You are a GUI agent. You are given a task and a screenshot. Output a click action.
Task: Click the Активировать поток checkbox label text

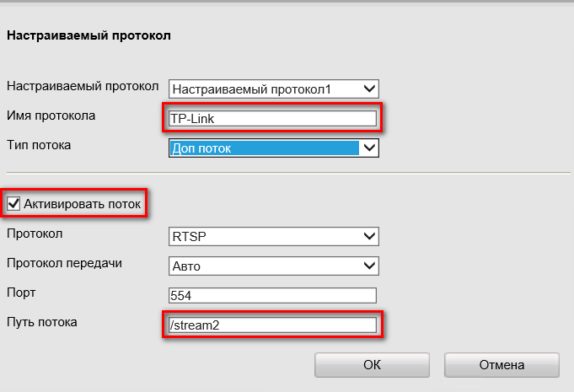coord(83,203)
